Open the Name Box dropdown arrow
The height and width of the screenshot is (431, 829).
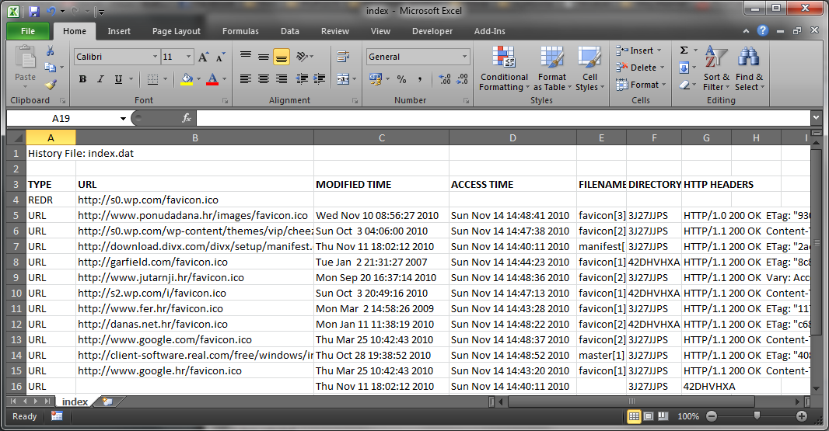[x=123, y=119]
